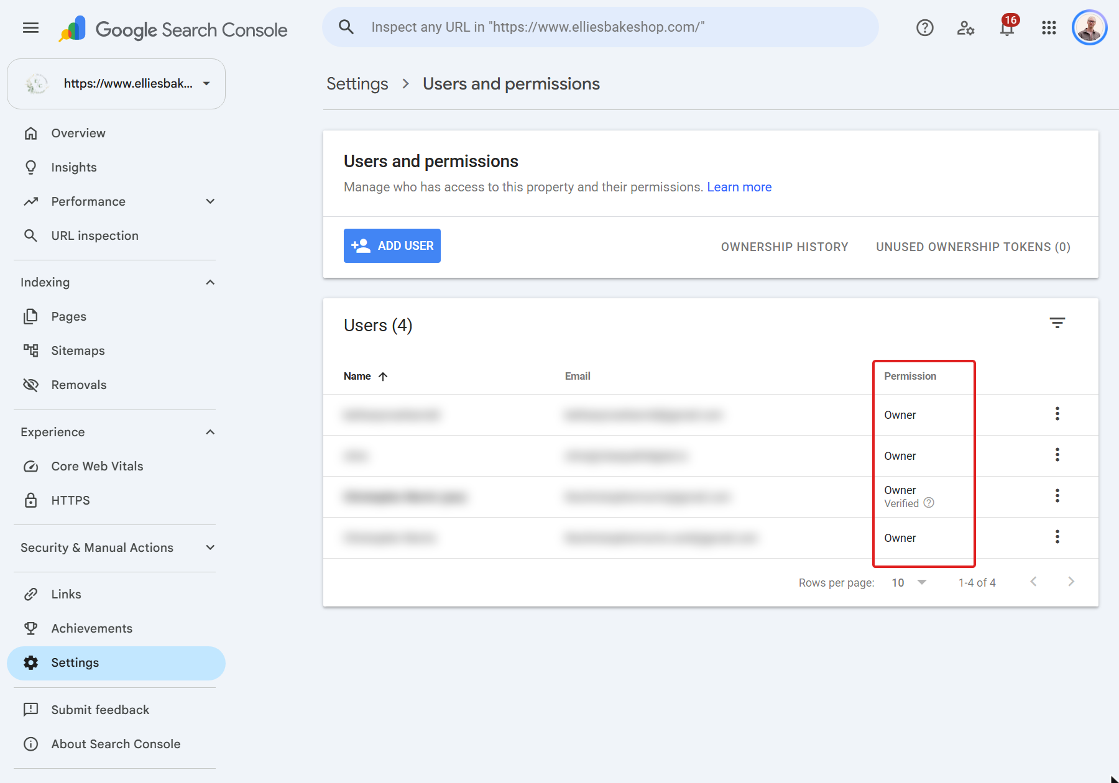Go to next page of users

[x=1071, y=582]
